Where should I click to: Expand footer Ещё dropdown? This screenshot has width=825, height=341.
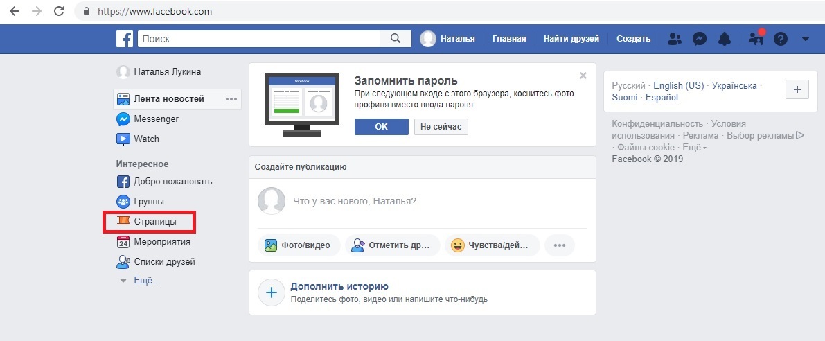click(x=695, y=148)
